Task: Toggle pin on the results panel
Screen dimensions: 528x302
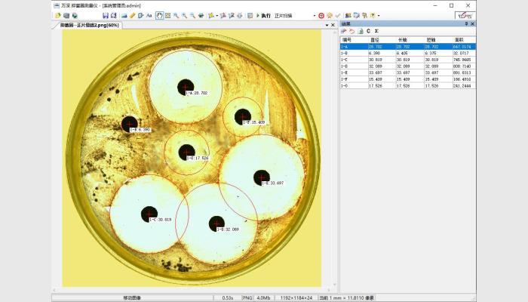Action: pos(465,23)
